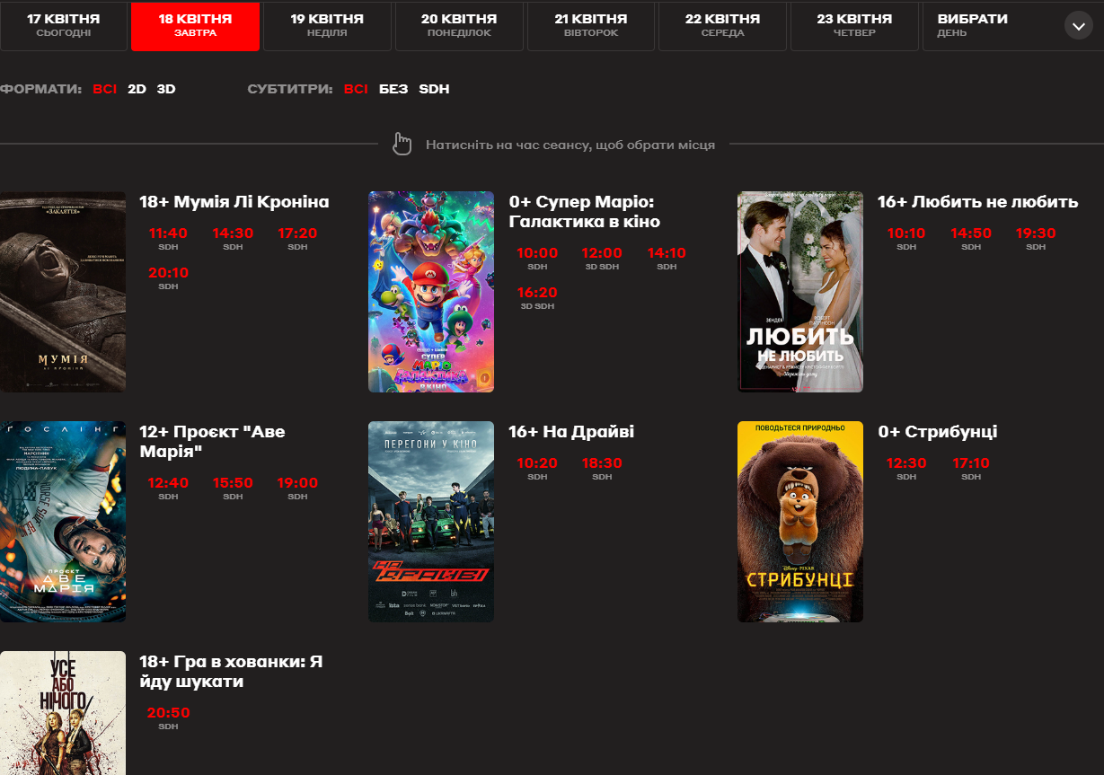Open the 22 квітня Середа tab
1104x775 pixels.
pos(722,25)
